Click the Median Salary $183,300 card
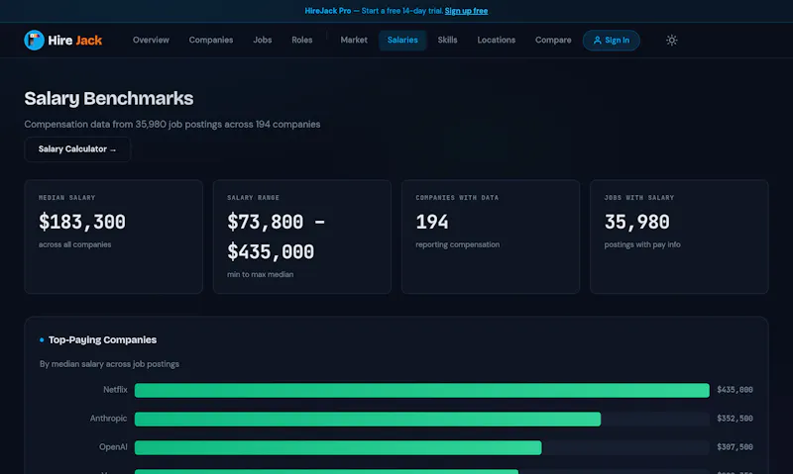Image resolution: width=793 pixels, height=474 pixels. coord(113,237)
